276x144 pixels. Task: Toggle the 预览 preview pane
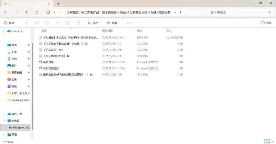tap(266, 23)
